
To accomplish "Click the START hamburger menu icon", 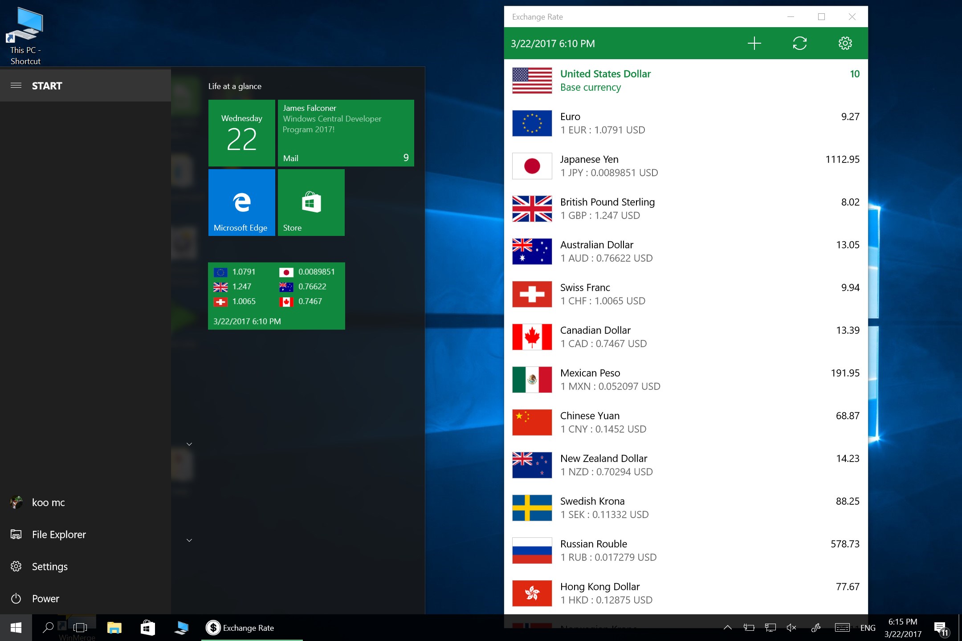I will (16, 85).
